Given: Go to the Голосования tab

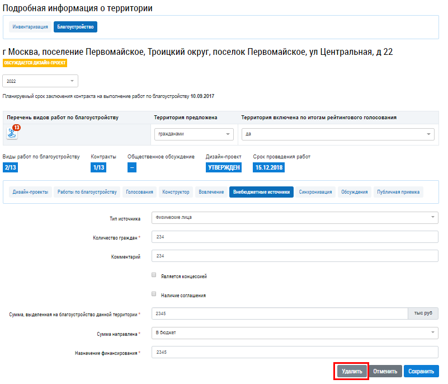Looking at the screenshot, I should click(x=139, y=192).
